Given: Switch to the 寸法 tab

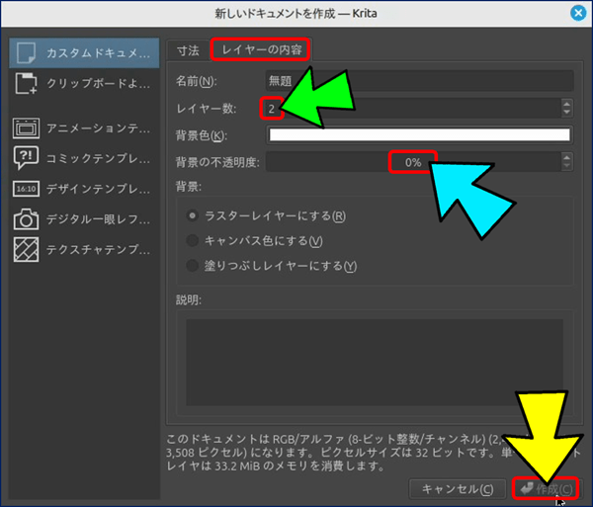Looking at the screenshot, I should (x=188, y=48).
